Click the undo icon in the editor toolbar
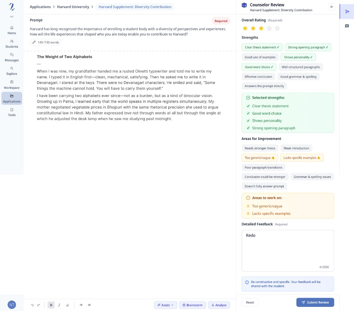 (x=32, y=305)
